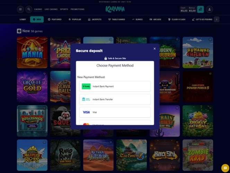Close the Secure deposit dialog
This screenshot has width=230, height=173.
click(154, 49)
